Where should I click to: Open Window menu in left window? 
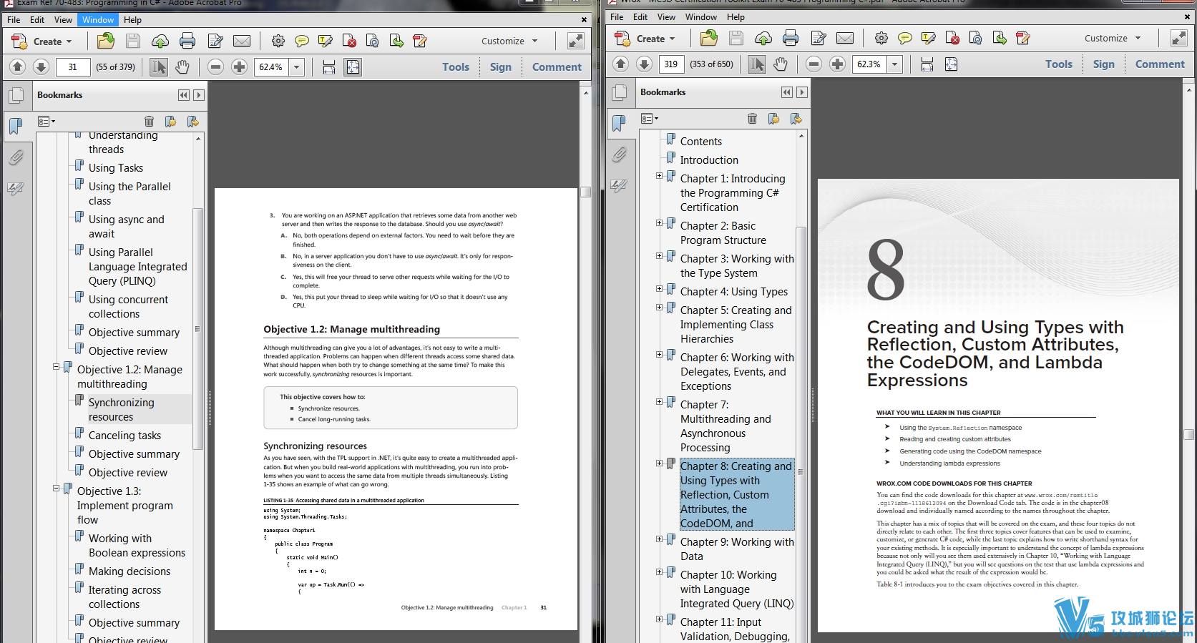point(98,19)
